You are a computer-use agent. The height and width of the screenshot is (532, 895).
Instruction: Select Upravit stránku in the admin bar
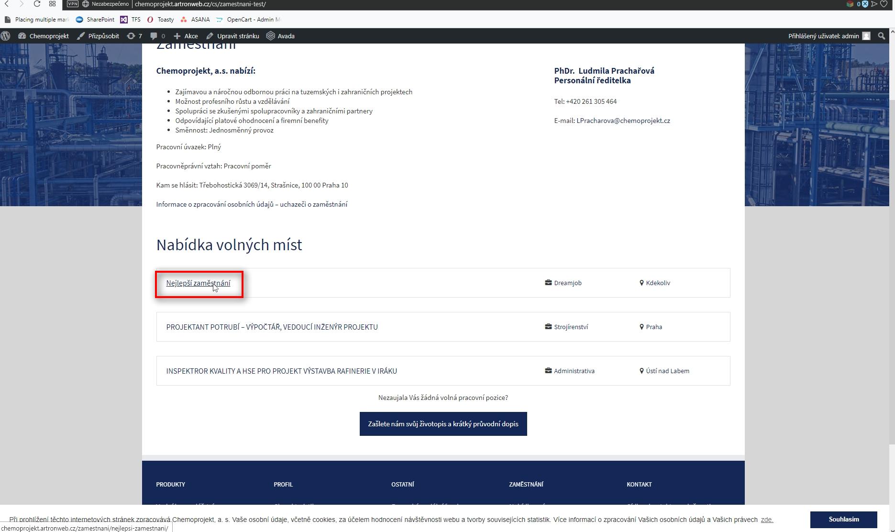(233, 36)
